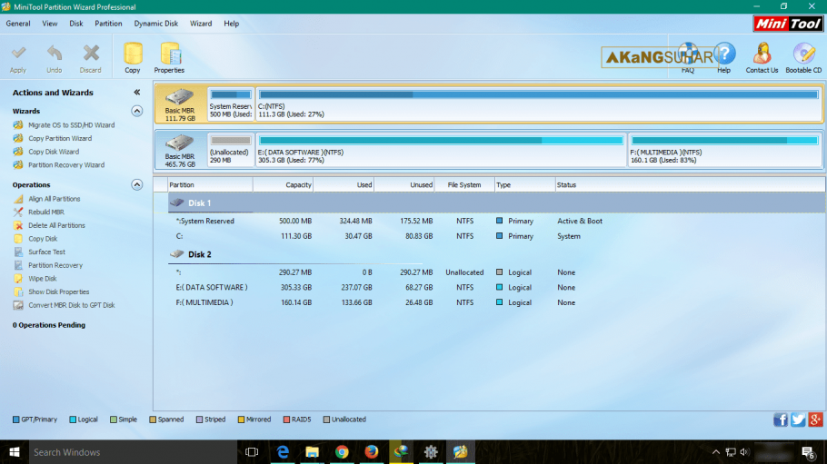
Task: Click the Discard toolbar icon
Action: pos(91,56)
